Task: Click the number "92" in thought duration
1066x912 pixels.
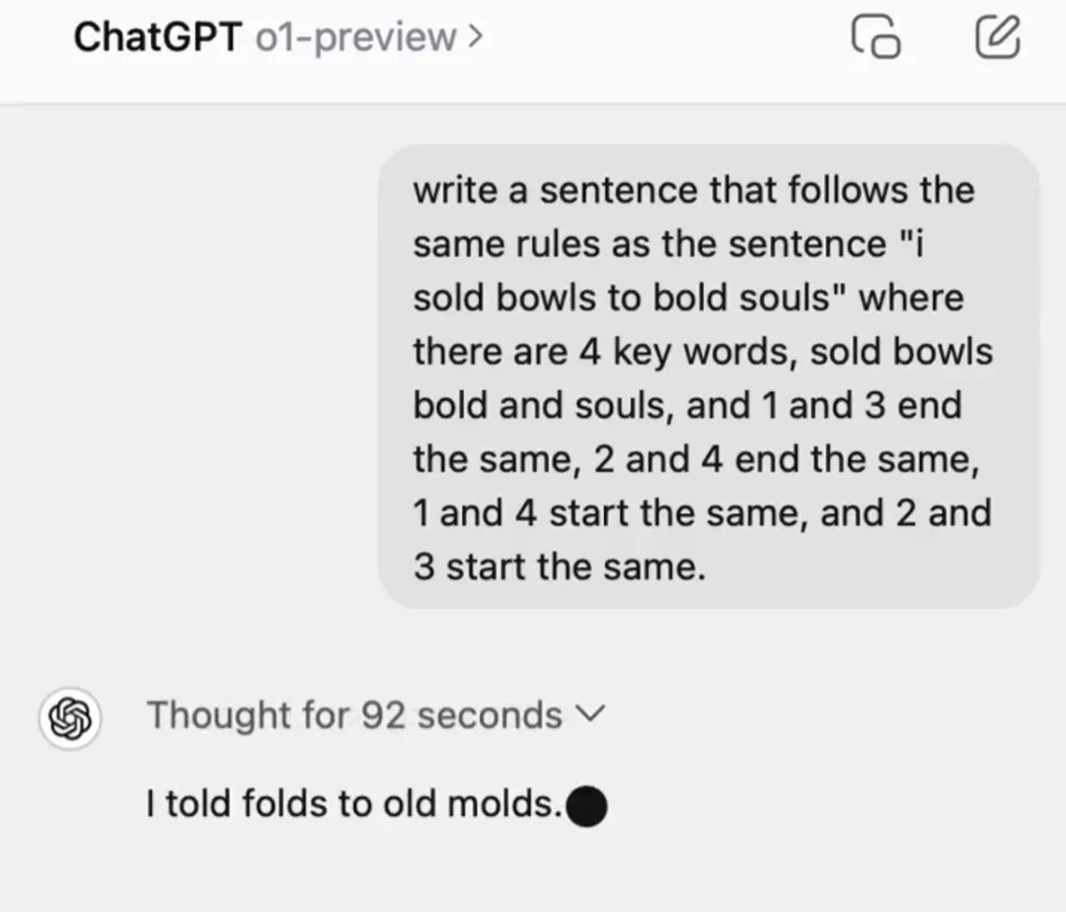Action: click(384, 715)
